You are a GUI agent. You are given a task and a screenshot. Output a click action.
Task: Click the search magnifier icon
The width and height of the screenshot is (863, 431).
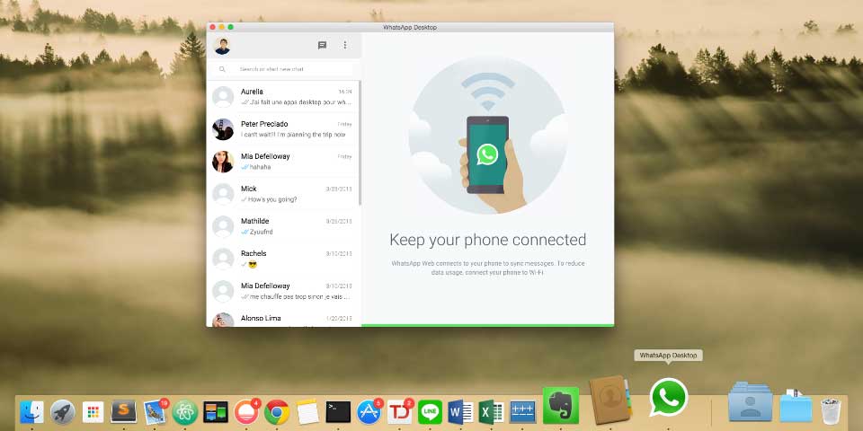click(x=222, y=69)
